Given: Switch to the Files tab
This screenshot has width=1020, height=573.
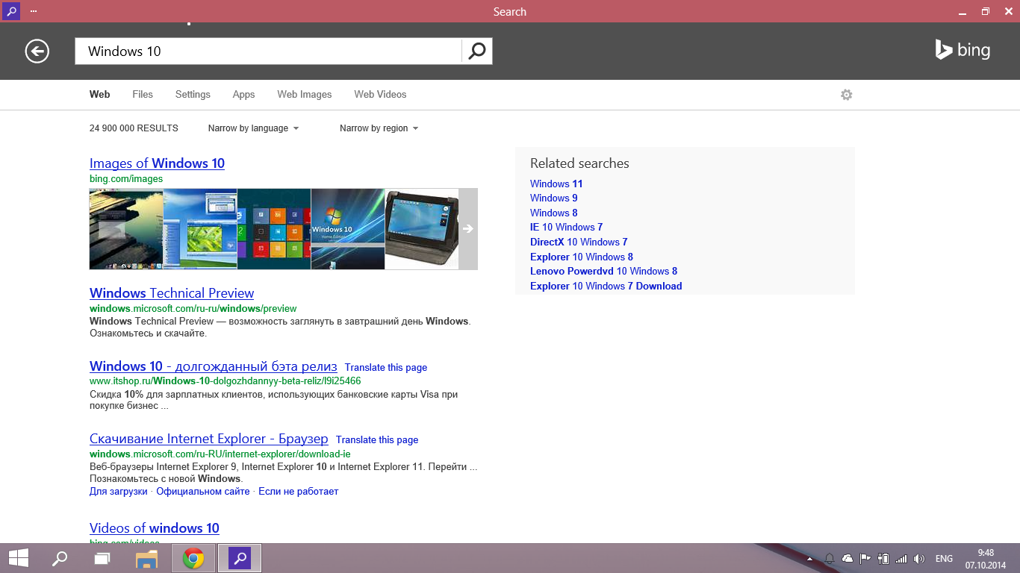Looking at the screenshot, I should [x=142, y=95].
